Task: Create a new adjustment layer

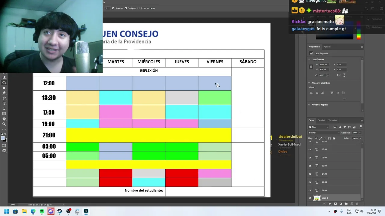Action: click(341, 204)
